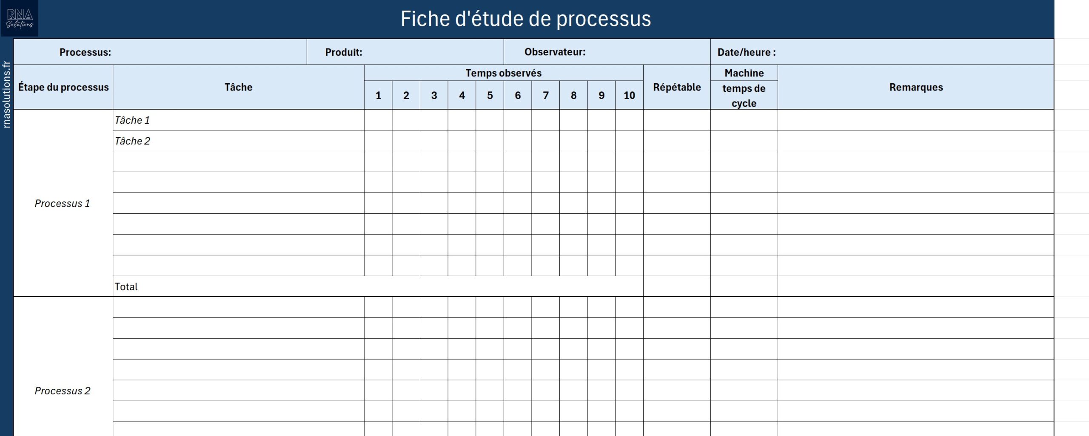Select the "Répétable" column header
Image resolution: width=1089 pixels, height=436 pixels.
click(677, 87)
